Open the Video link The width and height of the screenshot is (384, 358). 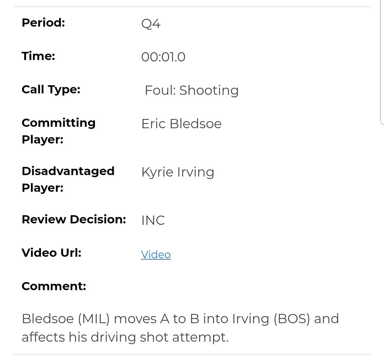156,255
